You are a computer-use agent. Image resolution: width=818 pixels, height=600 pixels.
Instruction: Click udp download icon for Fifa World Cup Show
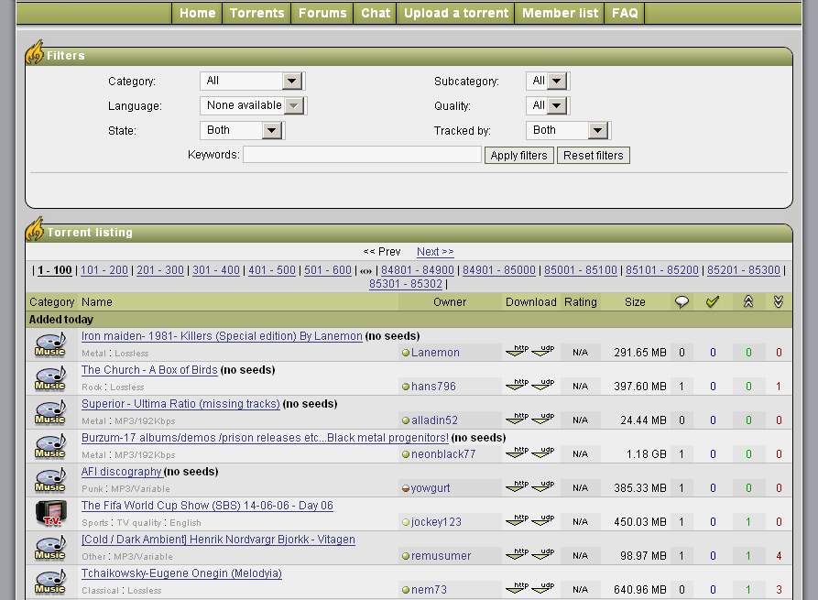[543, 520]
